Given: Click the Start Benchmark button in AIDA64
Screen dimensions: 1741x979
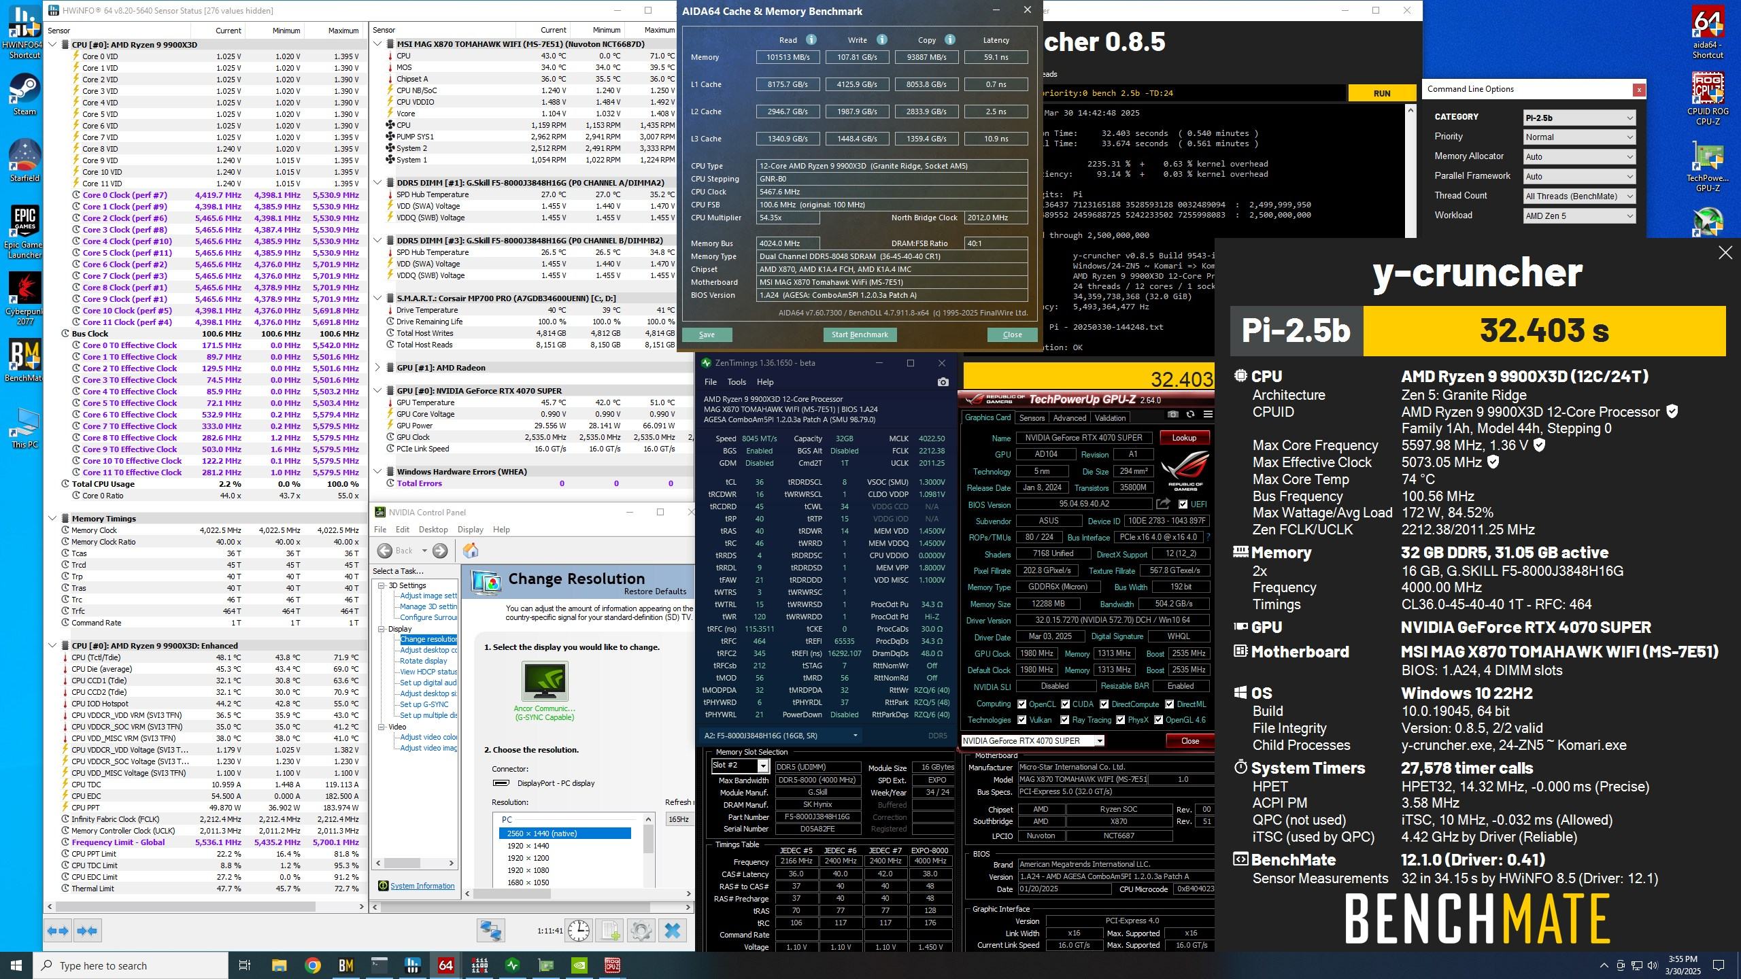Looking at the screenshot, I should tap(860, 334).
